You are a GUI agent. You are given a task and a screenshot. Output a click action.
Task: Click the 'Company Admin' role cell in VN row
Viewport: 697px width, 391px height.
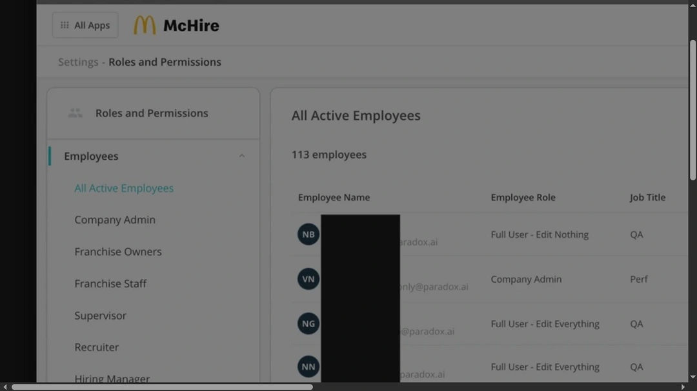[x=526, y=280]
